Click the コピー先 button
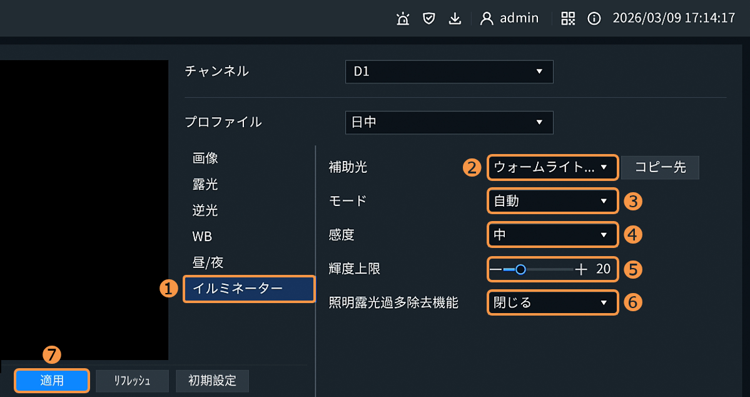750x397 pixels. 660,167
